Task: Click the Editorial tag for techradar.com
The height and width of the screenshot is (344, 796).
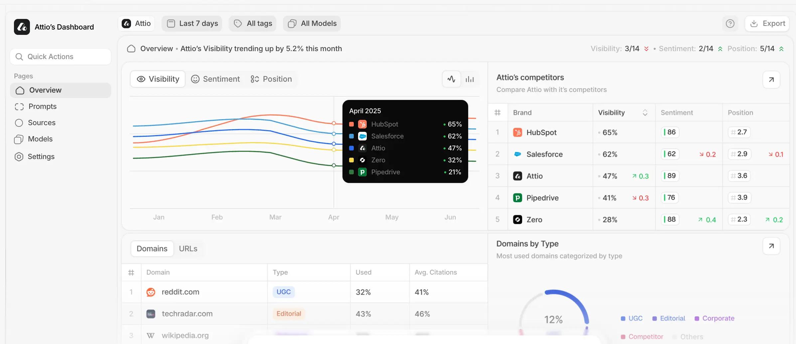Action: click(289, 314)
